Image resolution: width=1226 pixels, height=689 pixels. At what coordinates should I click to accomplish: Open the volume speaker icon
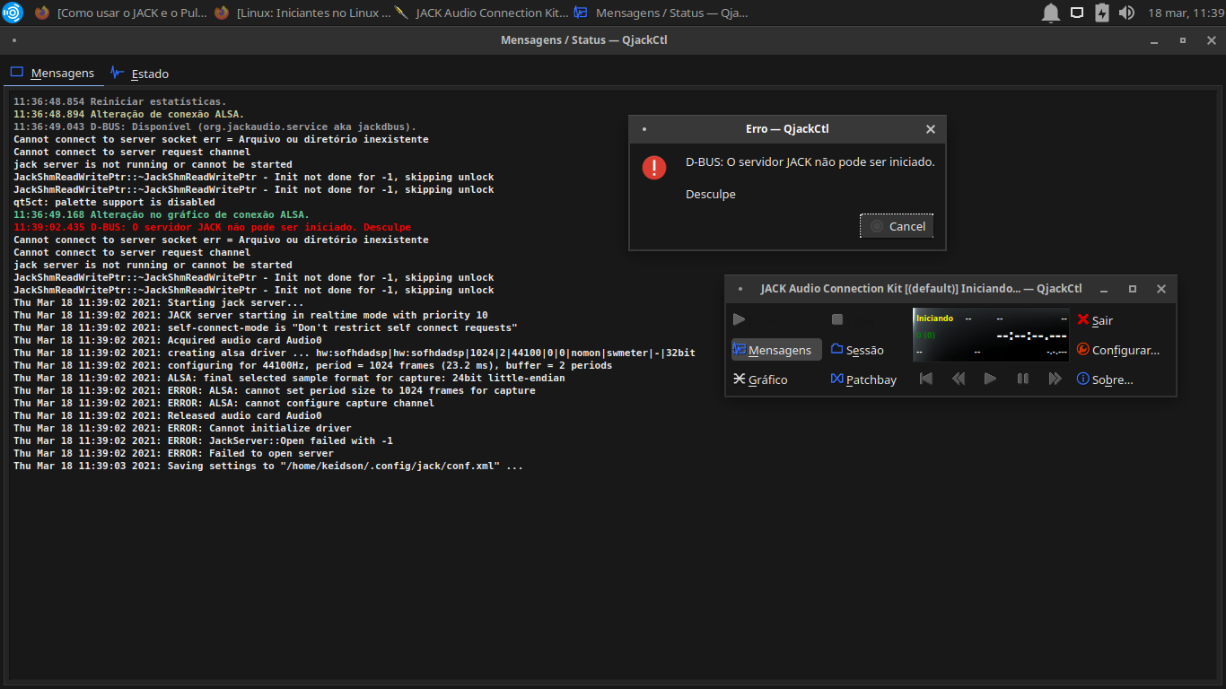1127,13
